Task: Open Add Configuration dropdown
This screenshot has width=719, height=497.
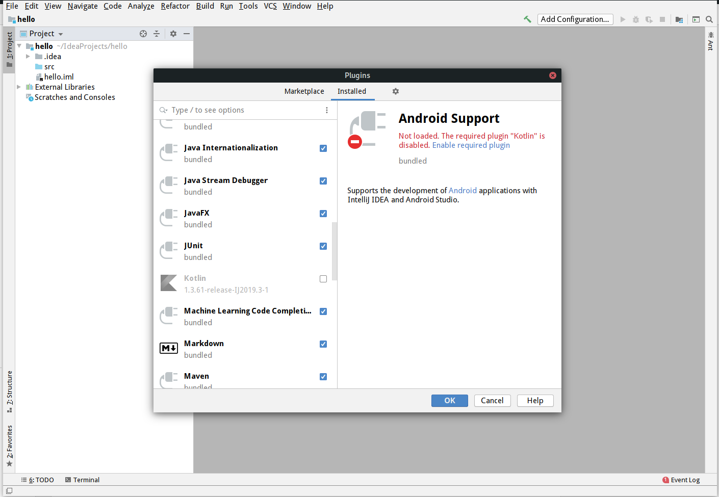Action: point(575,19)
